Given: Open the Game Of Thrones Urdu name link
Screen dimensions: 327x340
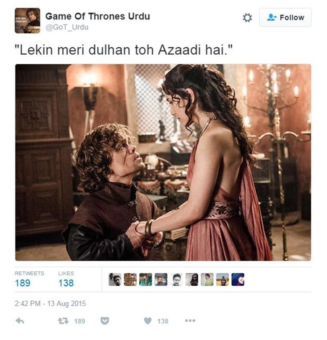Looking at the screenshot, I should click(98, 16).
